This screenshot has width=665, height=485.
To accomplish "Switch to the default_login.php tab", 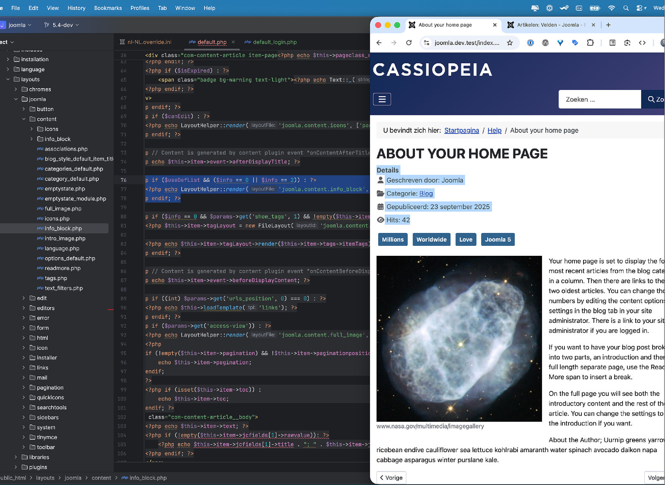I will (274, 42).
